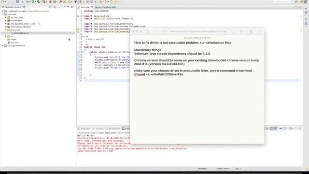
Task: Expand the src/main/java folder
Action: (x=6, y=17)
